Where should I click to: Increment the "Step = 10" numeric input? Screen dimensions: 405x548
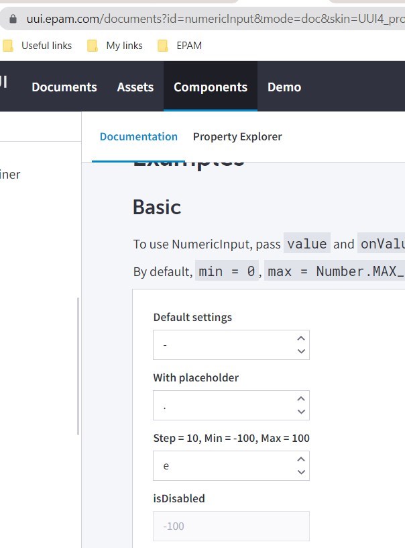301,459
